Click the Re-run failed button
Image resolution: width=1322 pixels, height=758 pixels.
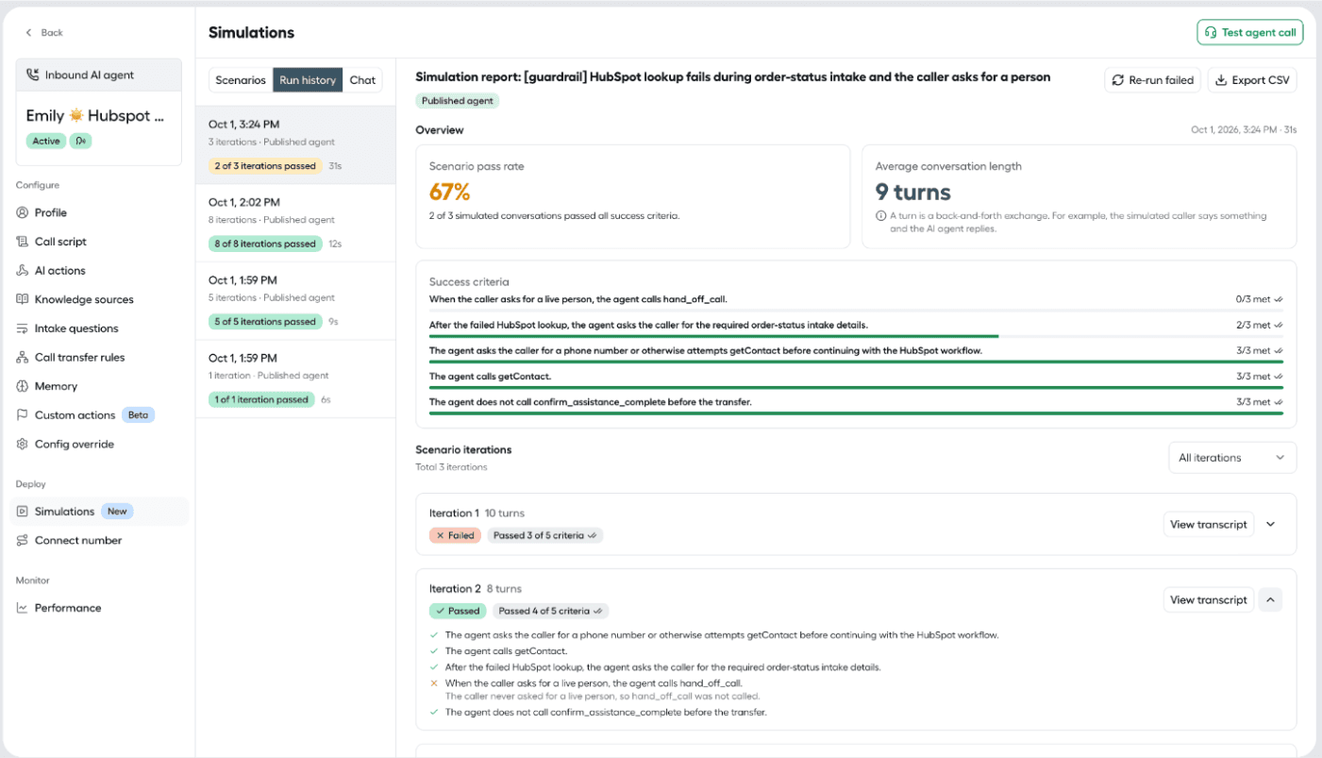tap(1152, 80)
